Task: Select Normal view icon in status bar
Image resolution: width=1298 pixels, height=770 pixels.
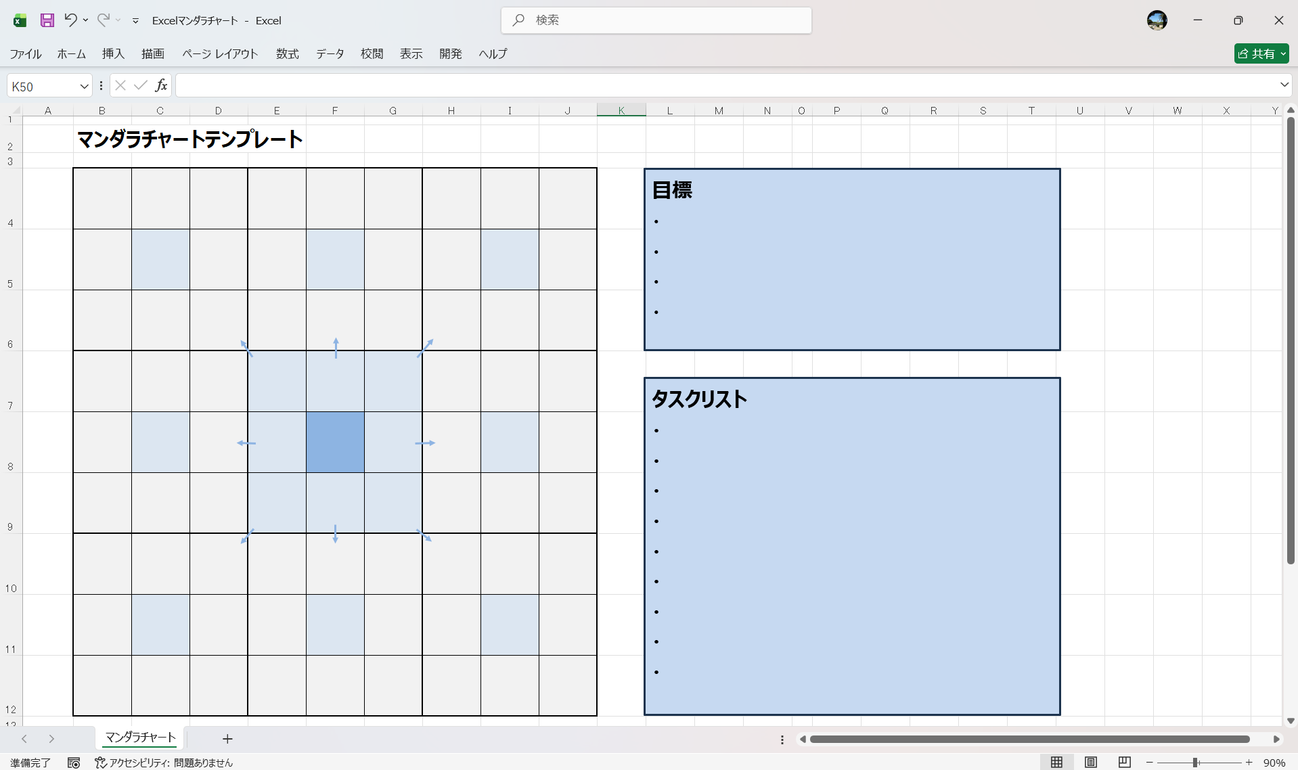Action: pyautogui.click(x=1056, y=763)
